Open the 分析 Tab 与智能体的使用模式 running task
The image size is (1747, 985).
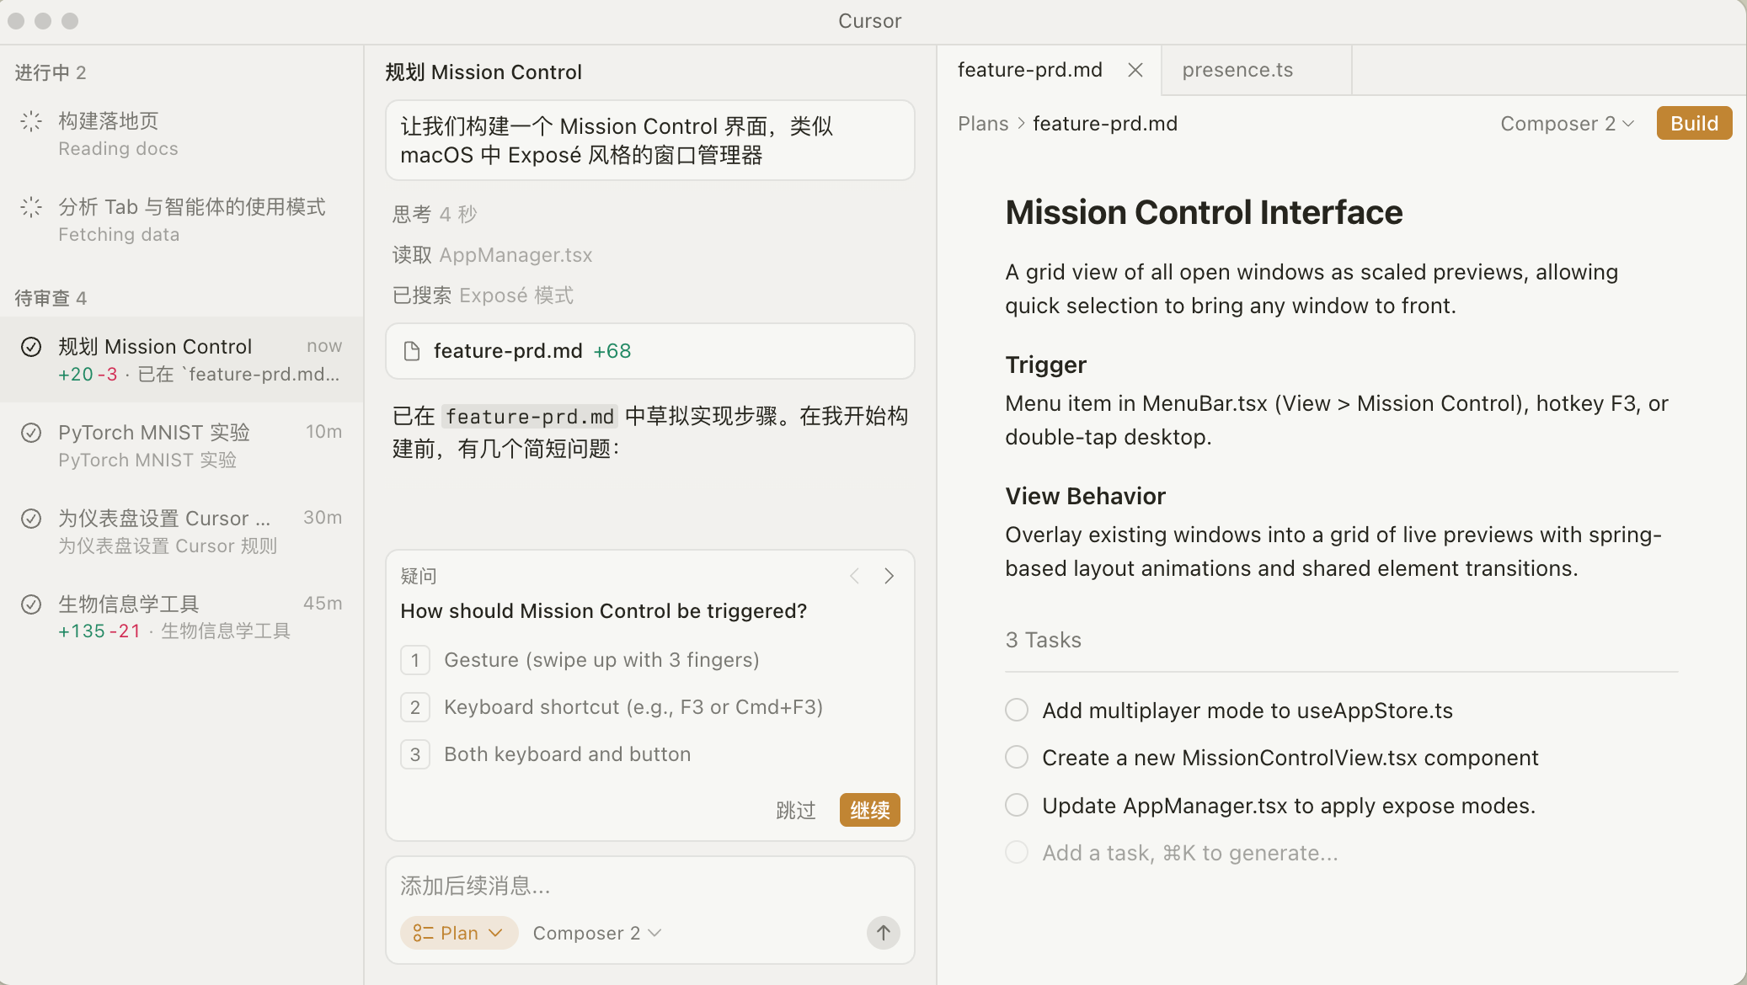182,221
